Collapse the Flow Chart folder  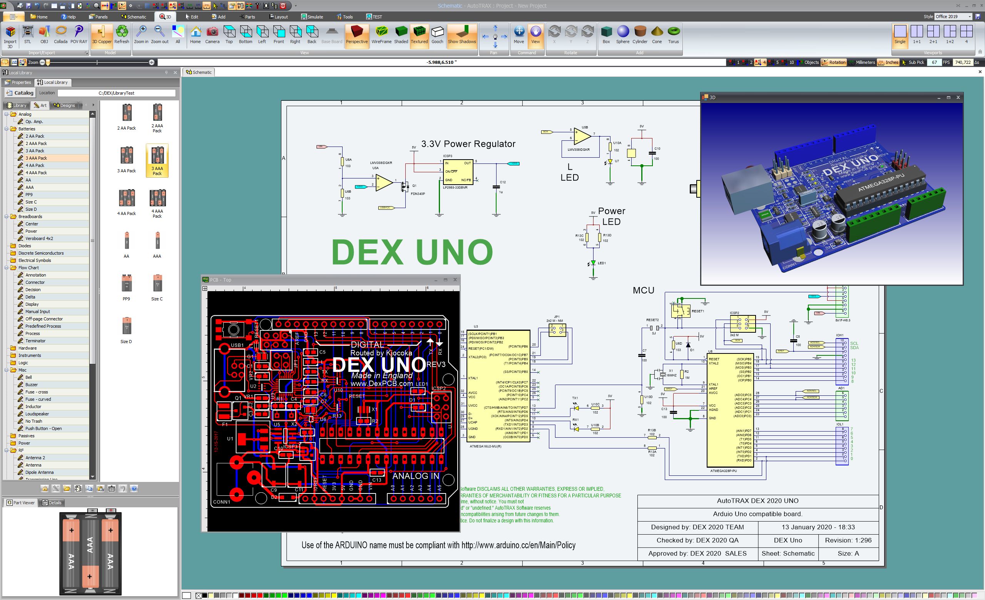pos(7,268)
